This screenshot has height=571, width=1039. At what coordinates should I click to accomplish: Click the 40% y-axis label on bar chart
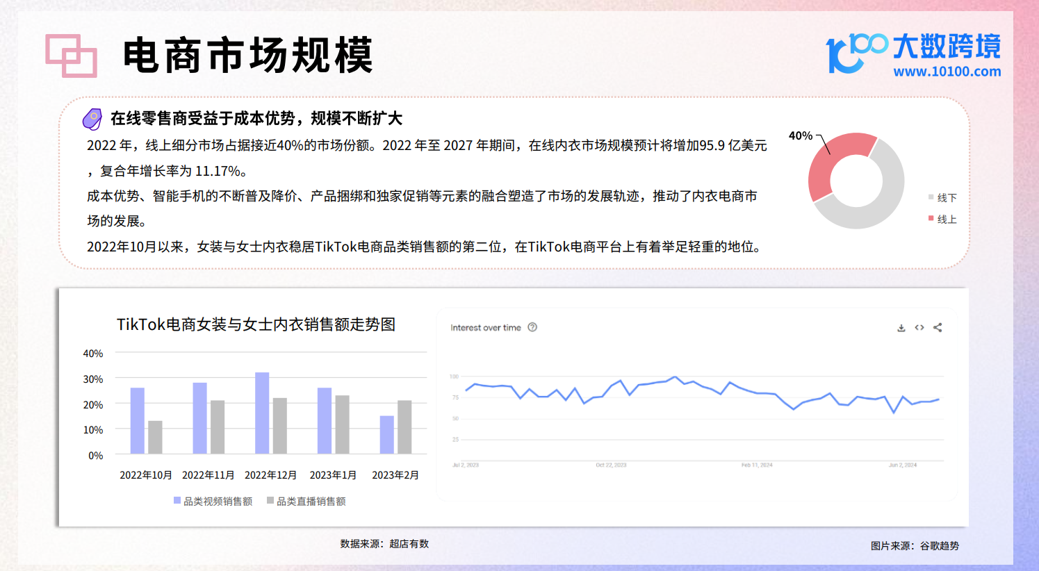[x=93, y=354]
